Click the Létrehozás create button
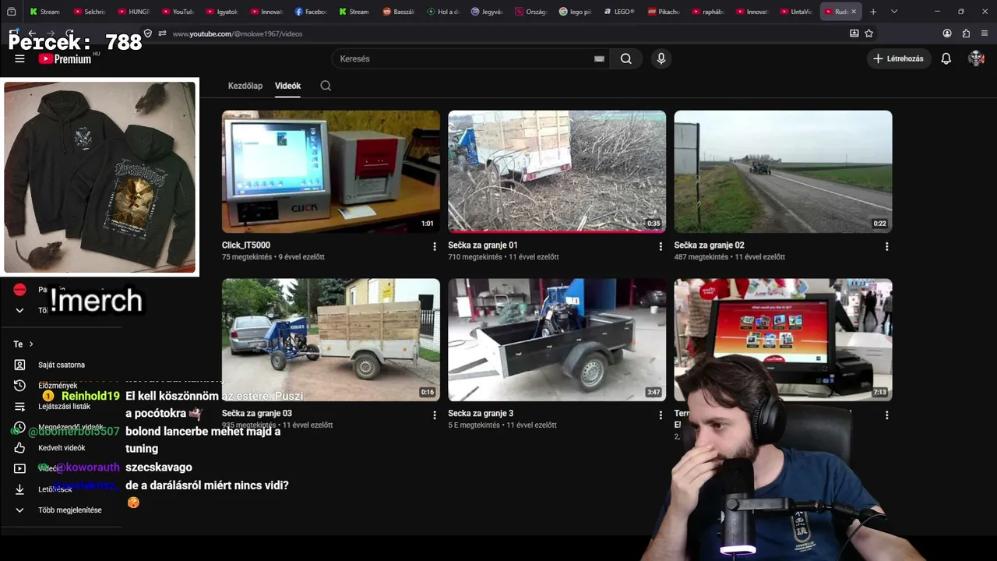The image size is (997, 561). [x=899, y=58]
